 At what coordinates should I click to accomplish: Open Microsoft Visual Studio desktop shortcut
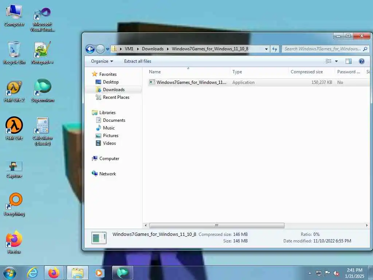click(42, 20)
